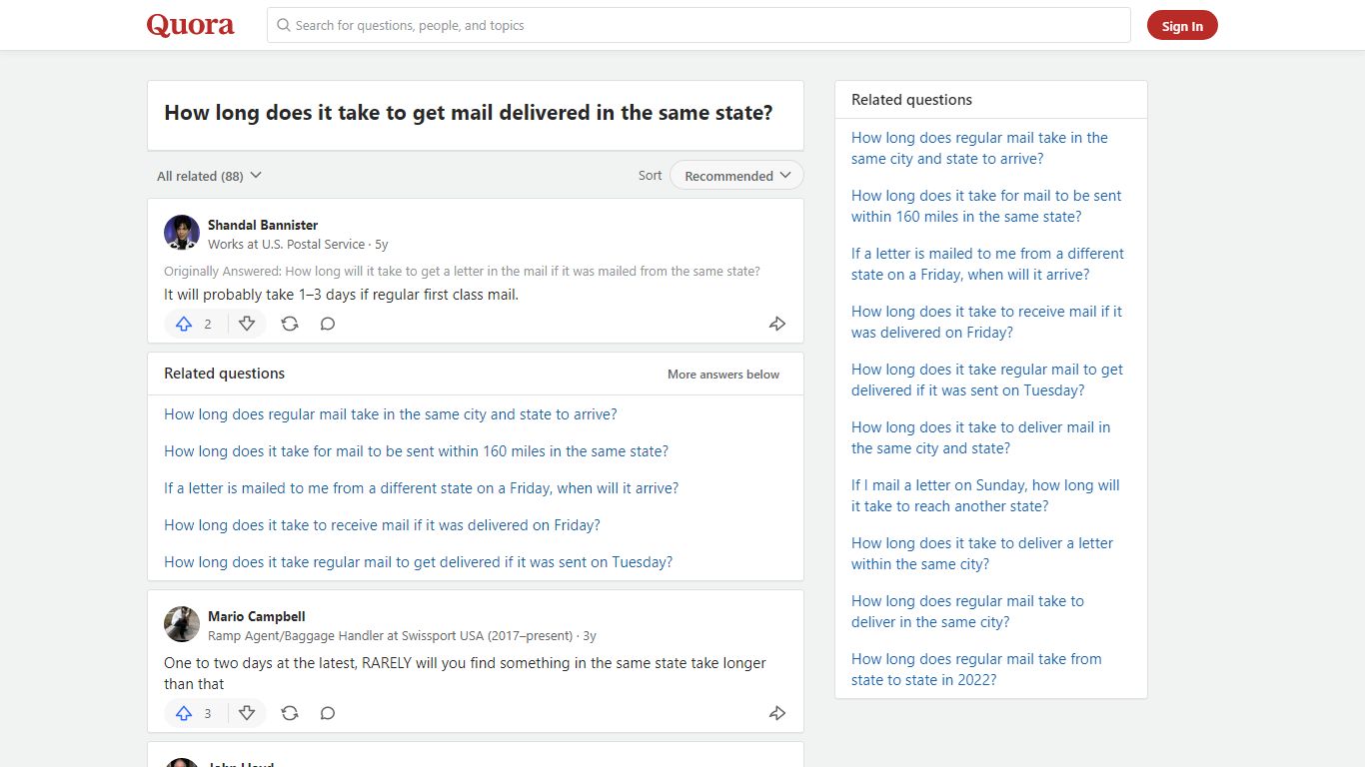Open sidebar link about state to state in 2022
The height and width of the screenshot is (767, 1365).
(976, 669)
